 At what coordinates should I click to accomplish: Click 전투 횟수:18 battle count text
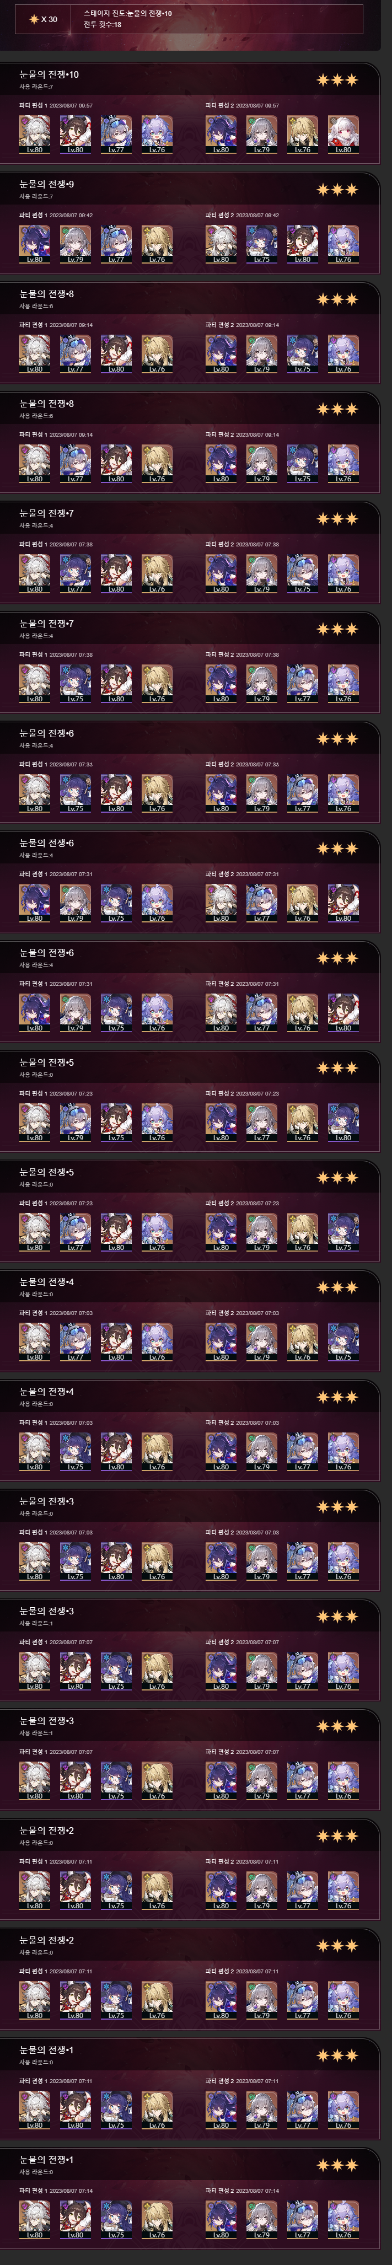pyautogui.click(x=102, y=25)
